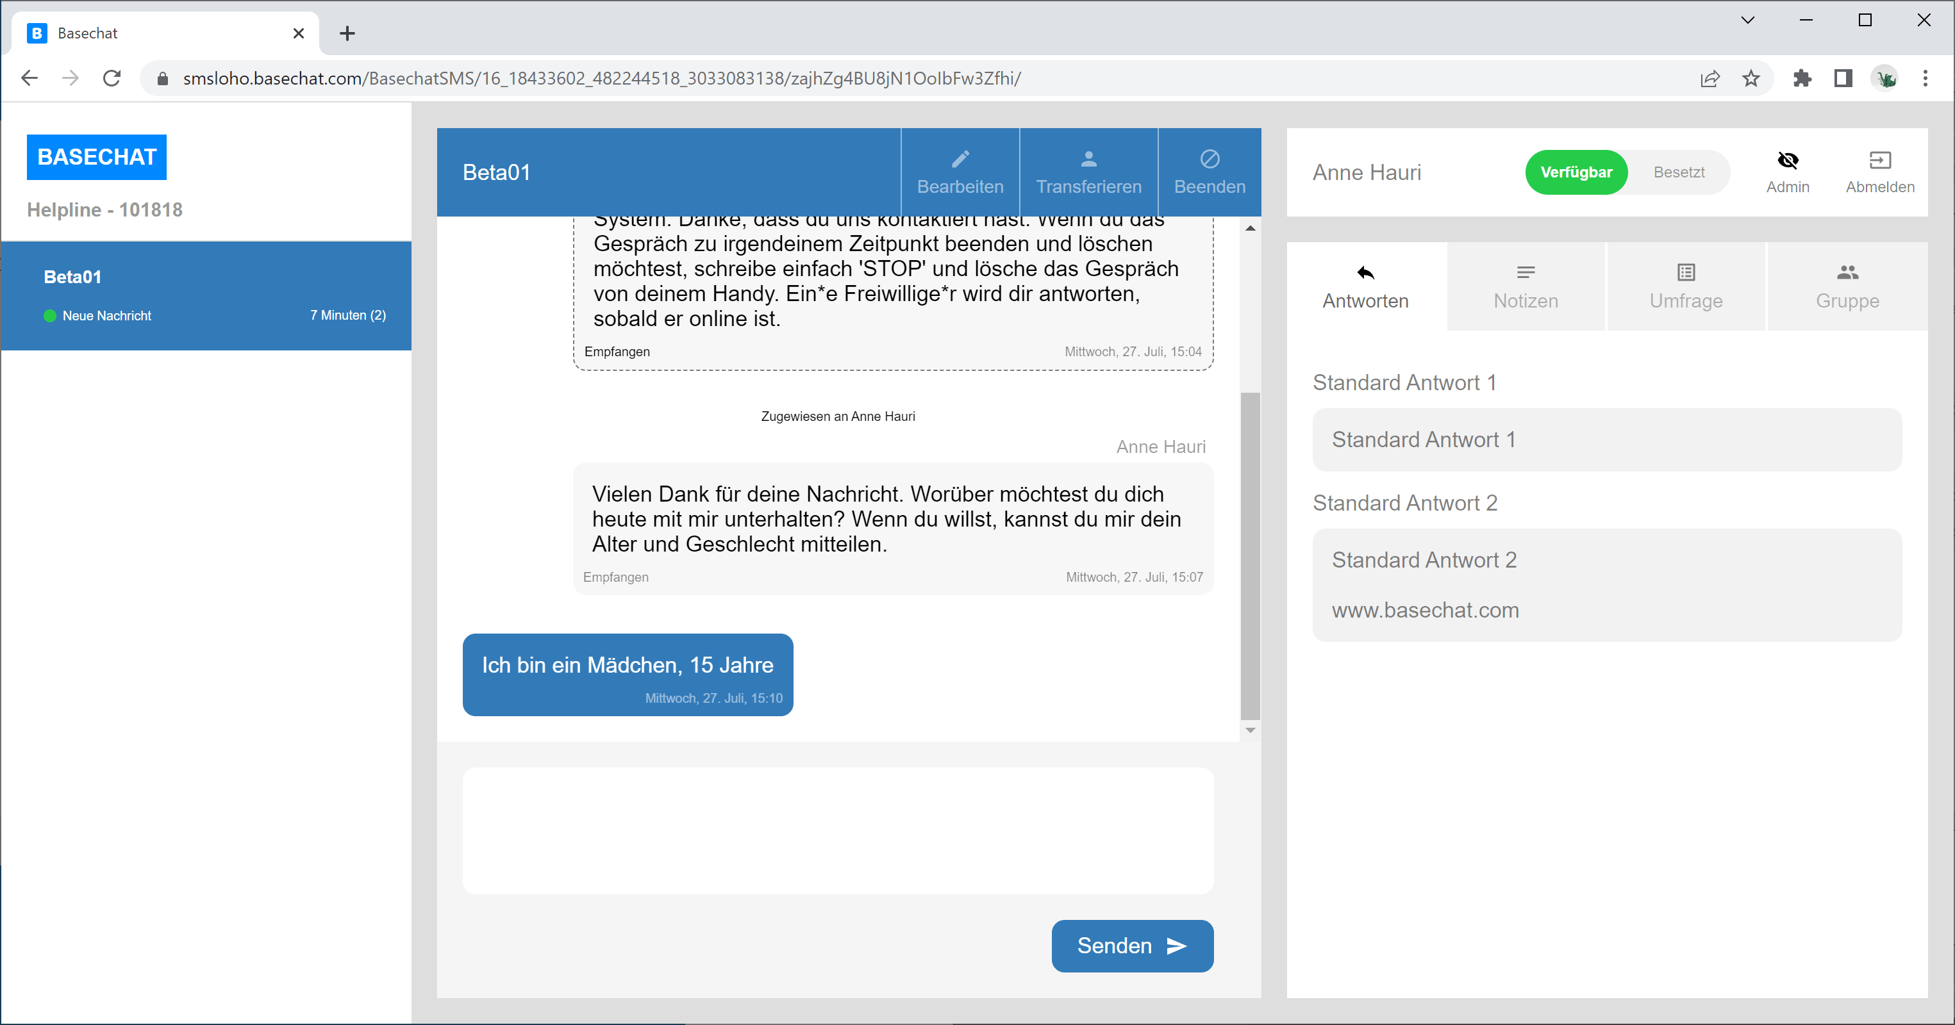Image resolution: width=1955 pixels, height=1025 pixels.
Task: Click the Bearbeiten pencil icon
Action: coord(960,159)
